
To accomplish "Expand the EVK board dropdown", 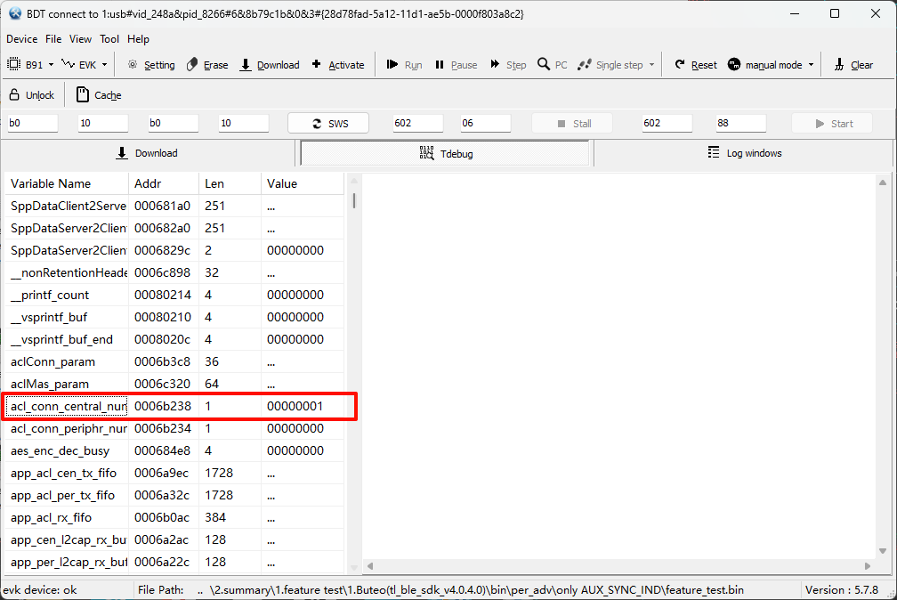I will (86, 64).
